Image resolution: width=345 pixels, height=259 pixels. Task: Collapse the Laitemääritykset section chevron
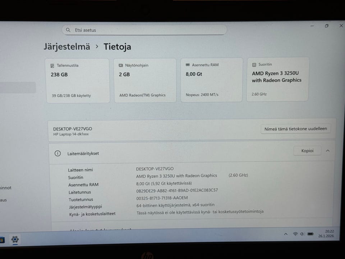click(328, 151)
